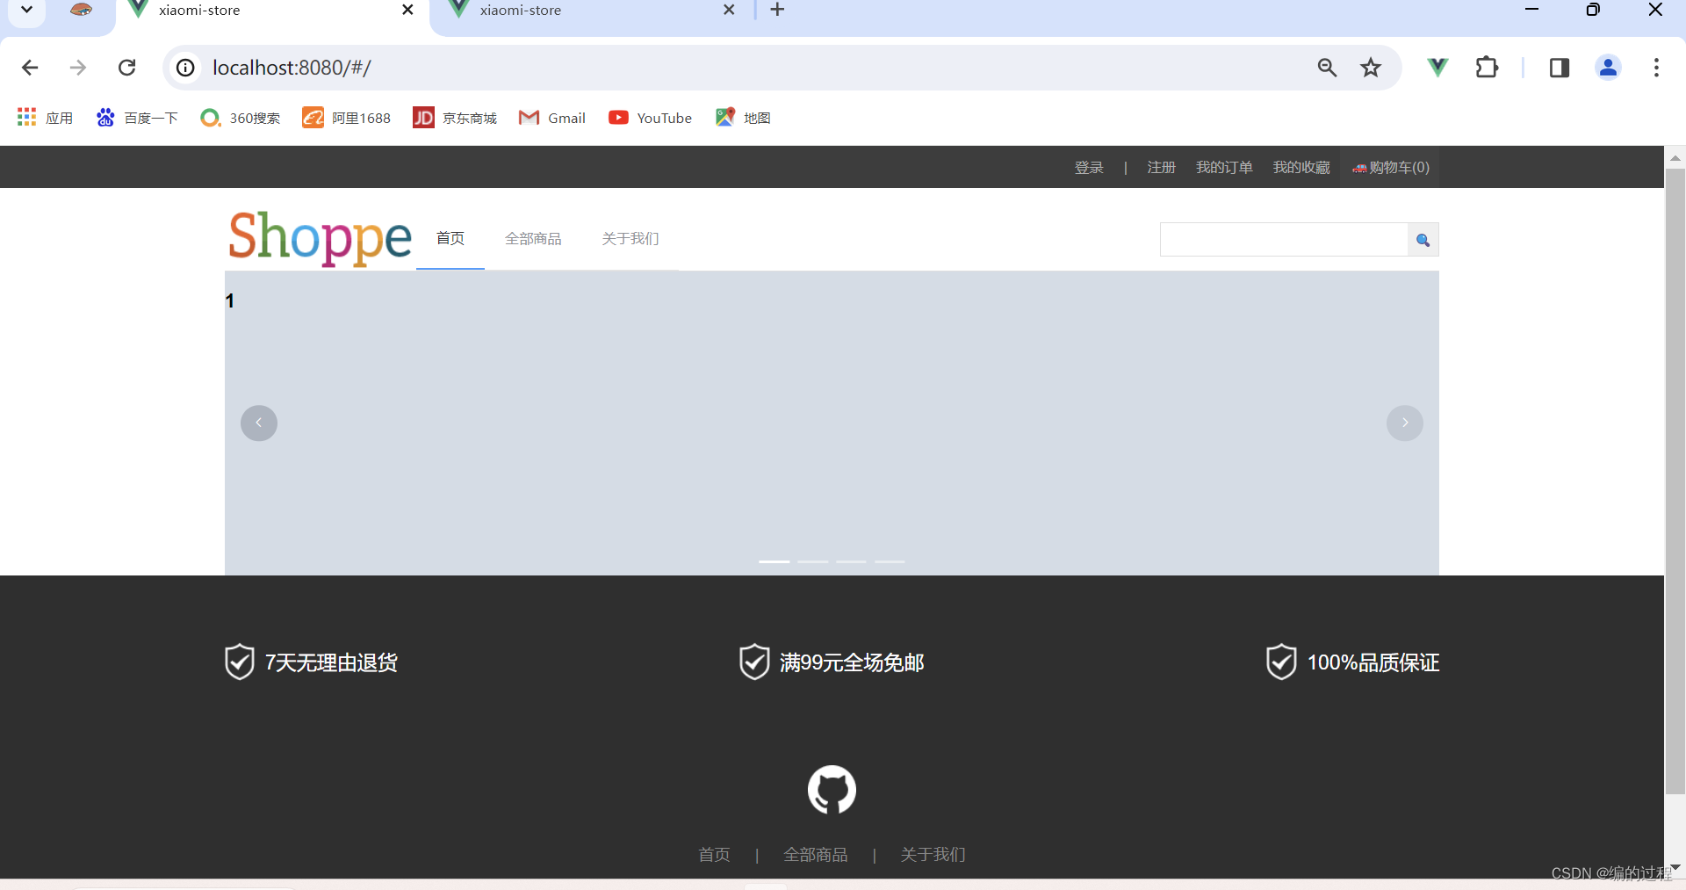1686x890 pixels.
Task: Click the profile picture left of tabs
Action: pos(81,11)
